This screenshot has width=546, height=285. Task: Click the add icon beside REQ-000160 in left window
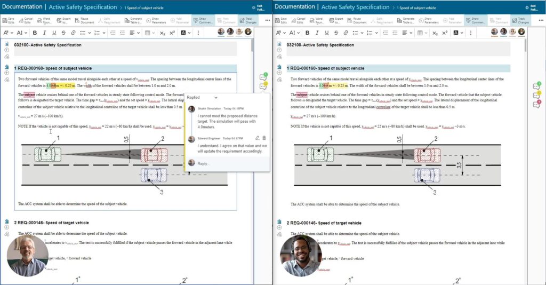point(6,73)
